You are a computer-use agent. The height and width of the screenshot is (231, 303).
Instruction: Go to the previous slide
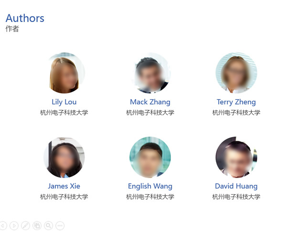(x=3, y=226)
